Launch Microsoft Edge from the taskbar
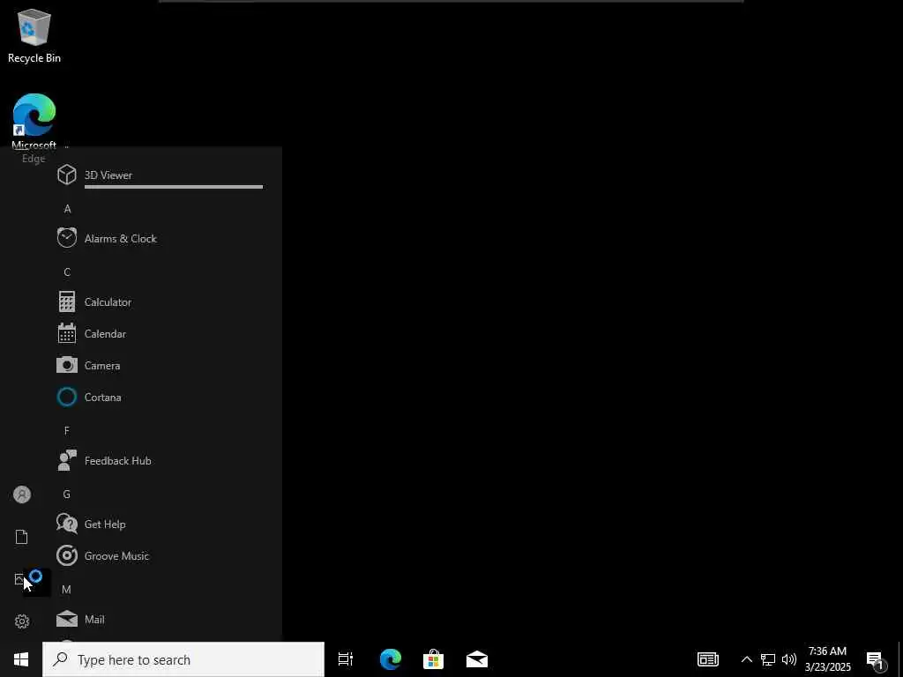Viewport: 903px width, 677px height. 391,659
